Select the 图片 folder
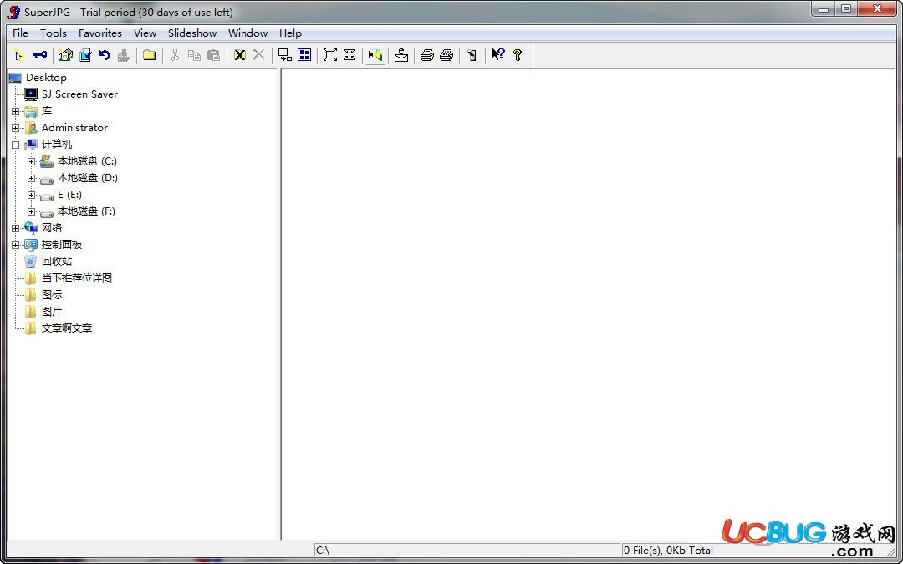The height and width of the screenshot is (564, 903). click(52, 312)
